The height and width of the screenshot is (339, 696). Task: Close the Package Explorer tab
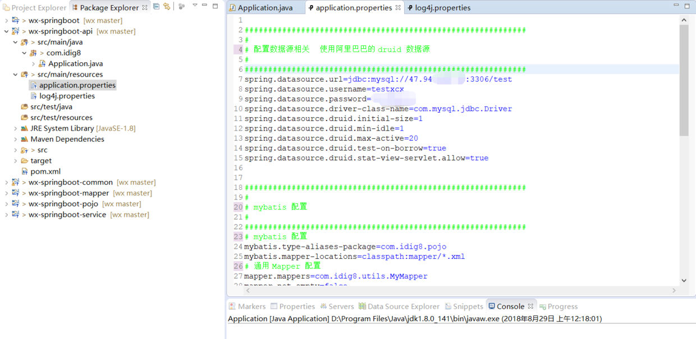145,7
